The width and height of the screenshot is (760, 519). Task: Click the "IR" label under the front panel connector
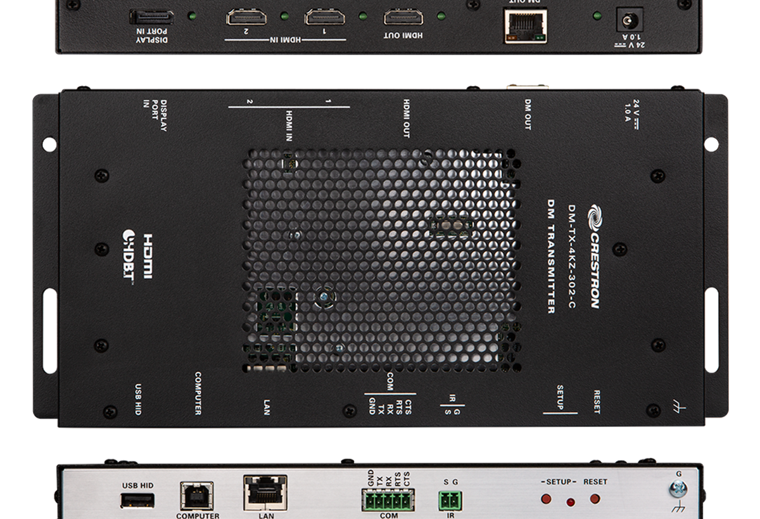tap(450, 516)
